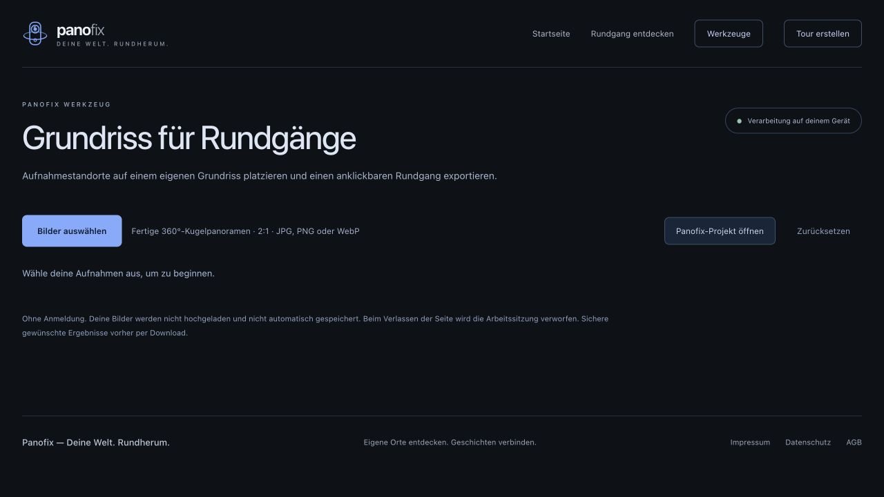Open the Impressum footer link
884x497 pixels.
click(750, 442)
